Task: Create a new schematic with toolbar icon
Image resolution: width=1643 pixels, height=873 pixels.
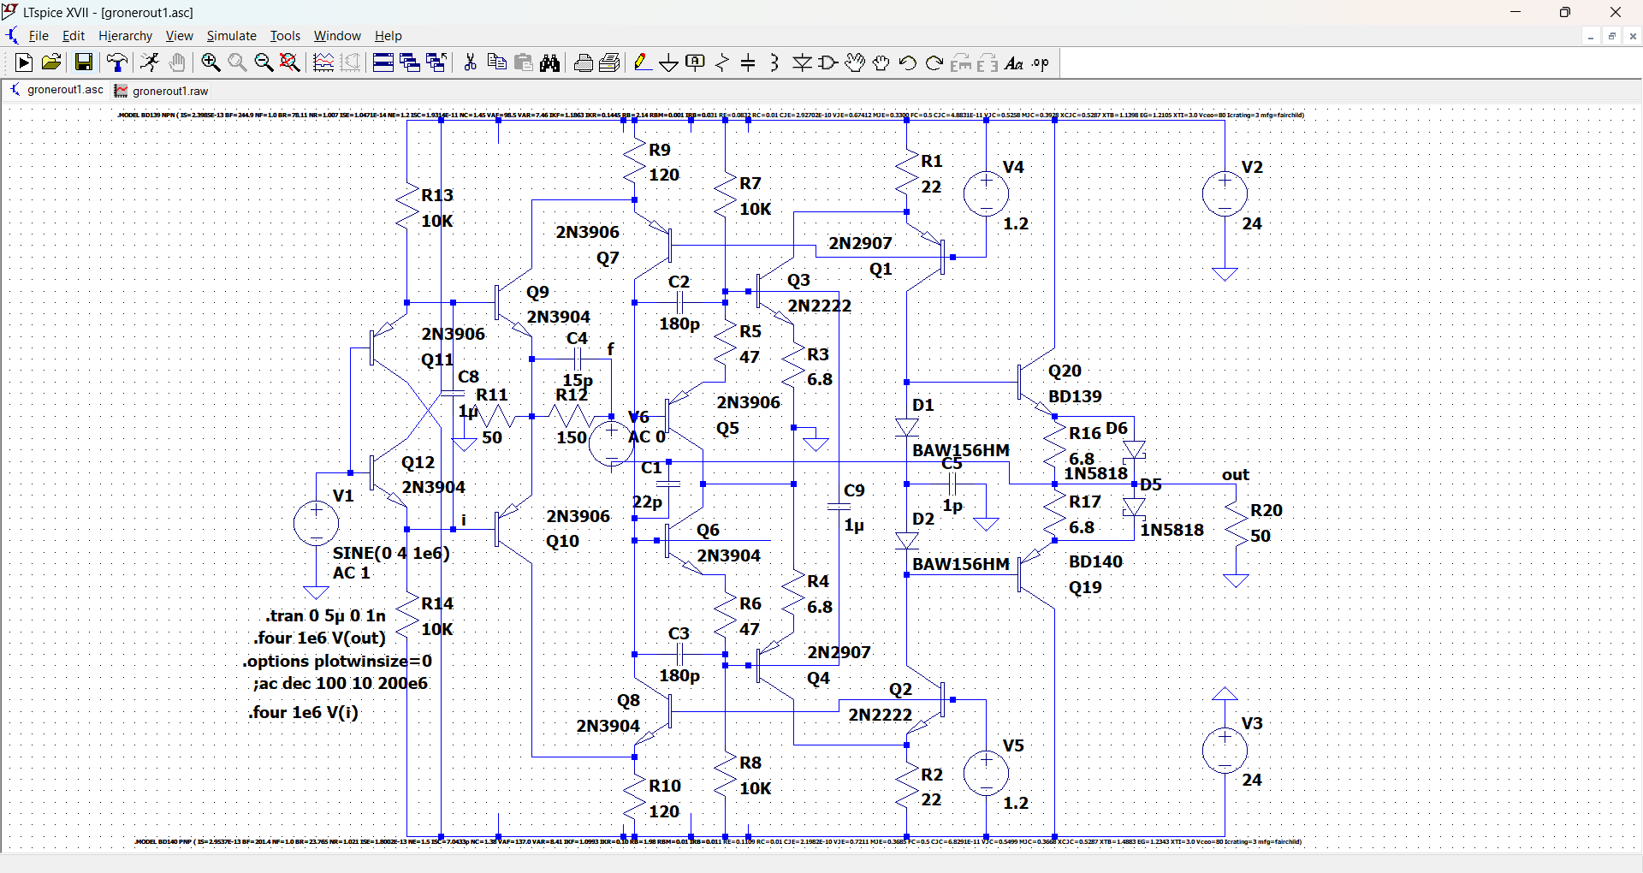Action: click(24, 62)
